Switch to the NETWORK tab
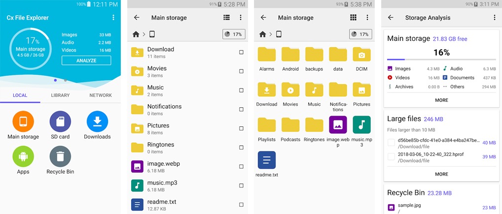 [x=100, y=95]
